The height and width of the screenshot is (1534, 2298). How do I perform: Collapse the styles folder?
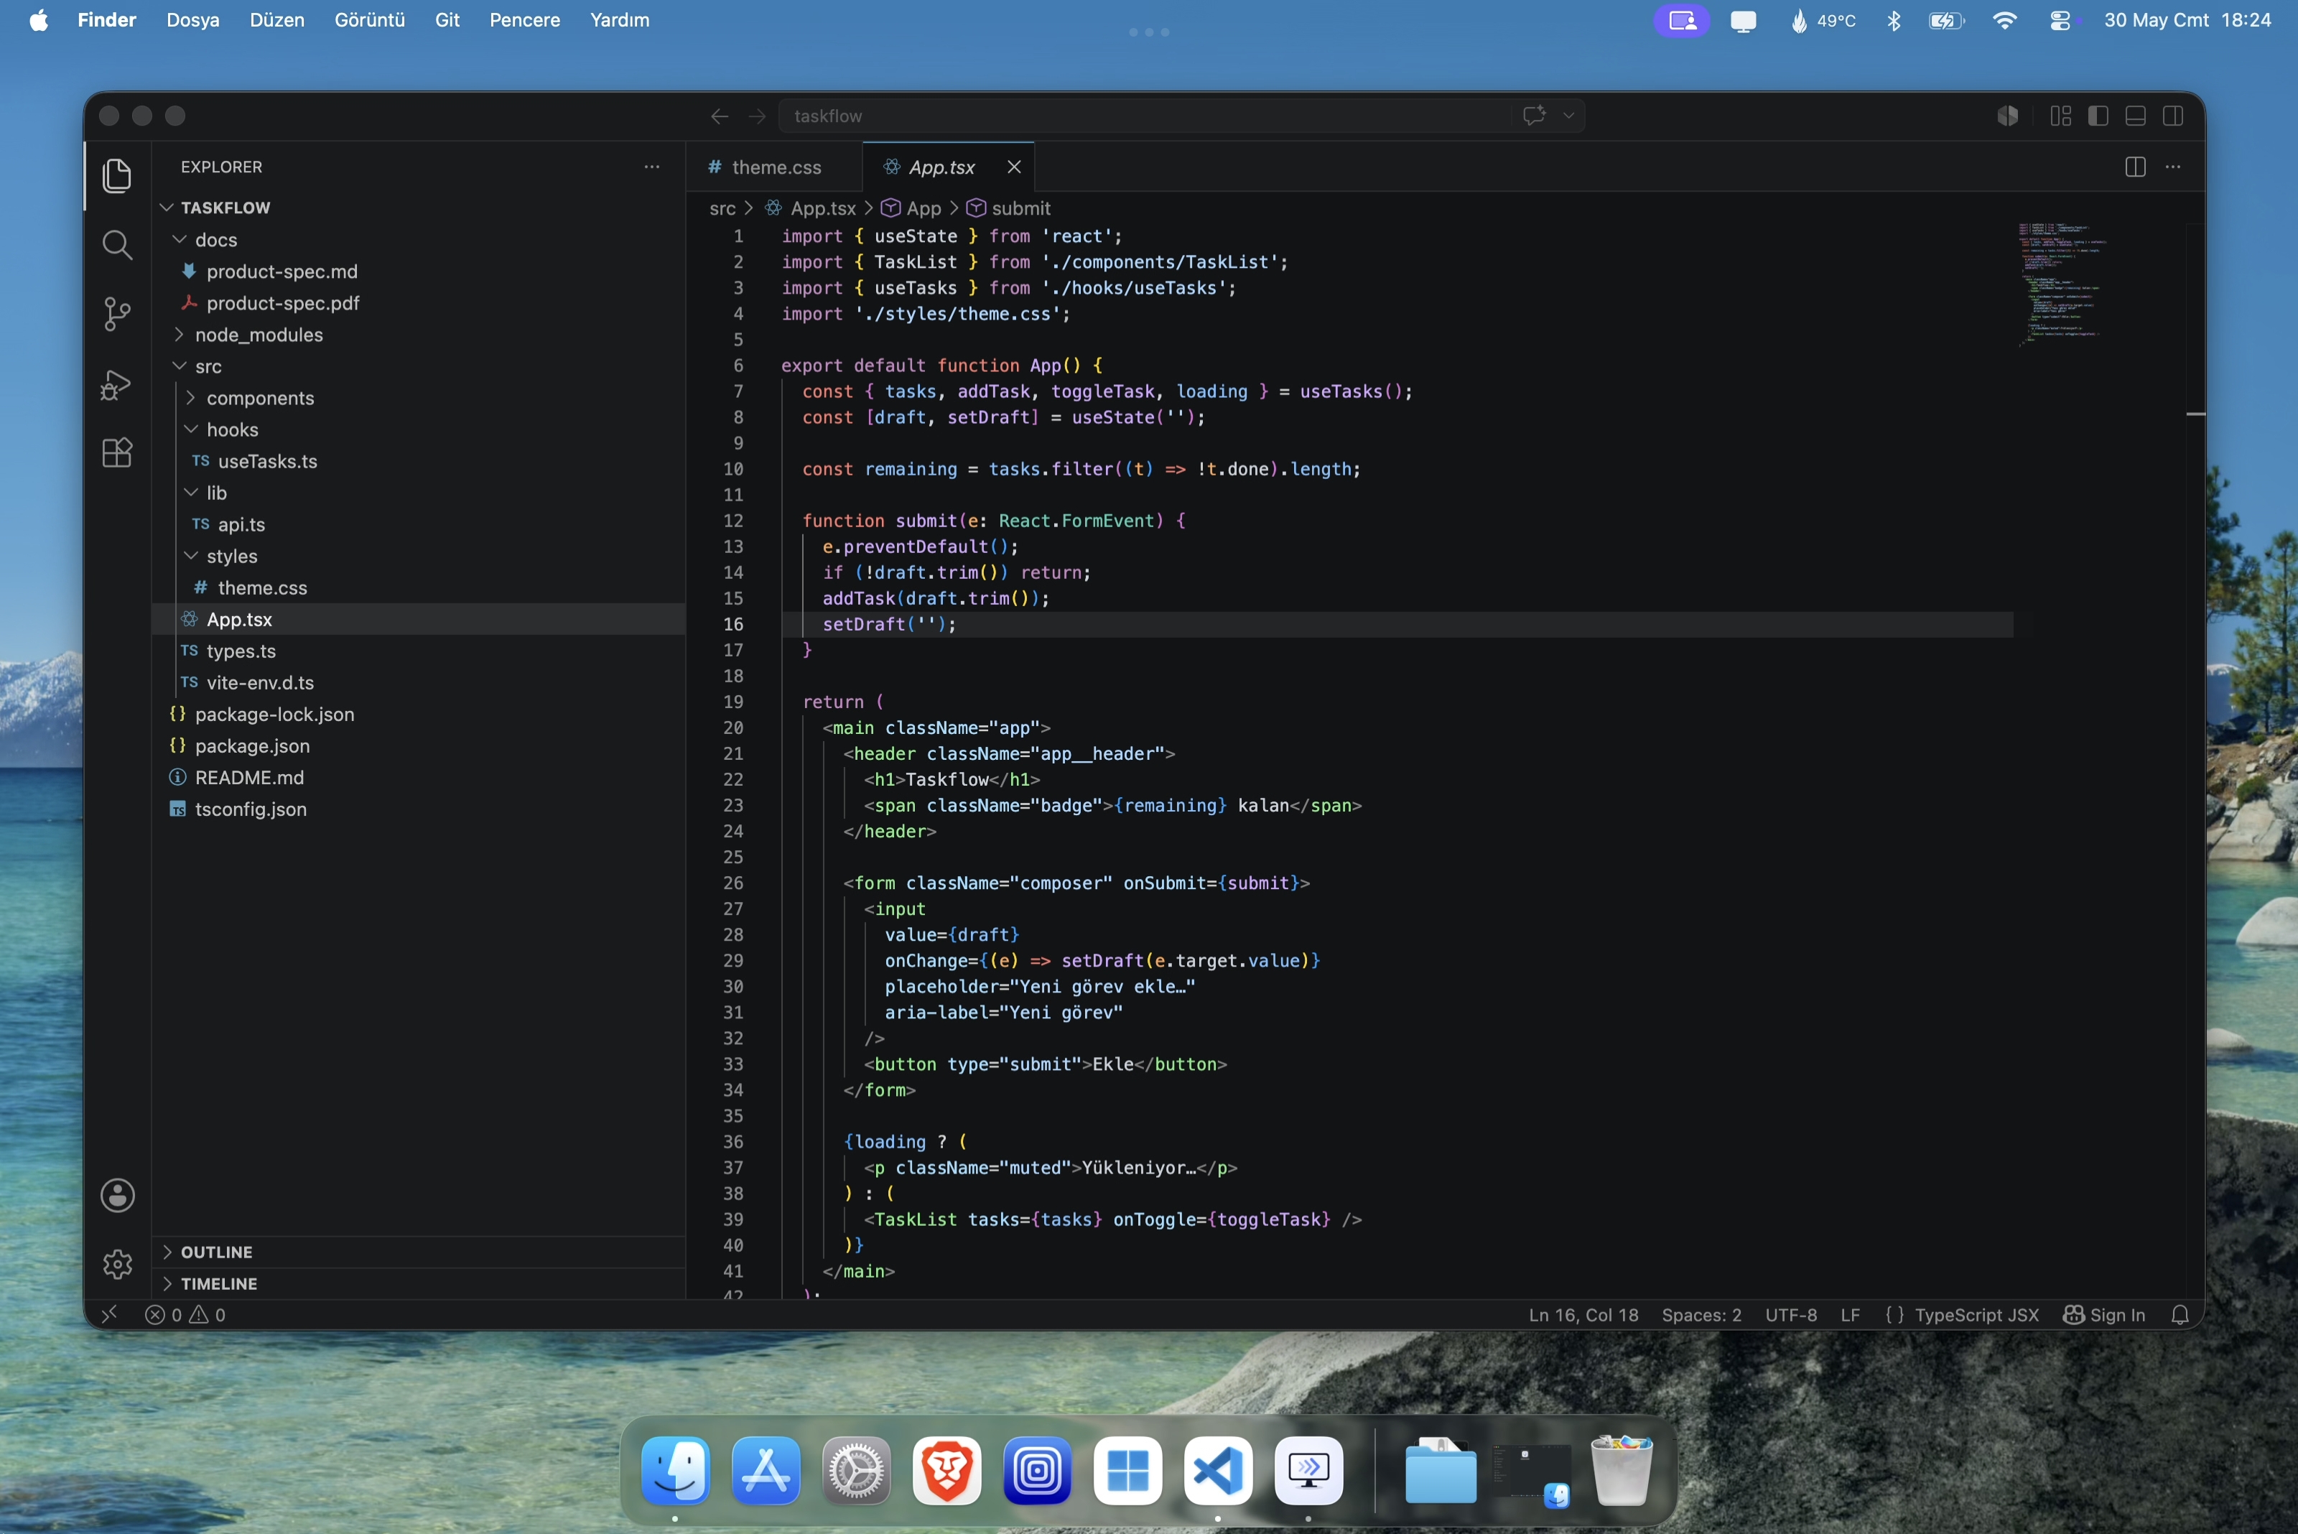pos(191,556)
